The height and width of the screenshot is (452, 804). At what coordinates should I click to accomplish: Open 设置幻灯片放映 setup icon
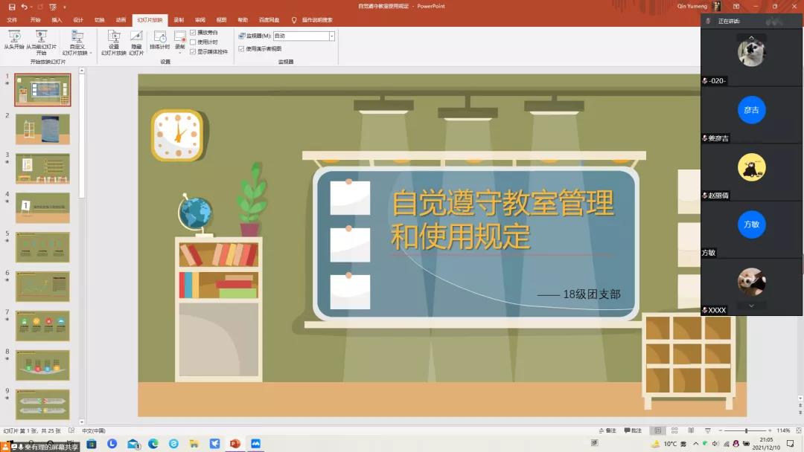coord(114,36)
